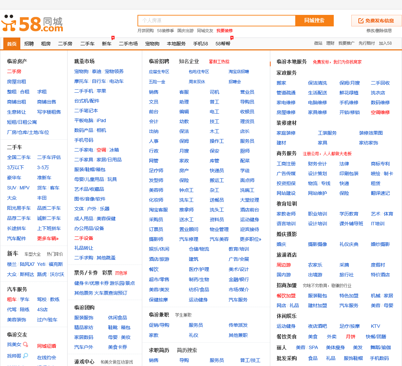Open the 招聘 navigation tab
Image resolution: width=402 pixels, height=366 pixels.
pos(29,44)
